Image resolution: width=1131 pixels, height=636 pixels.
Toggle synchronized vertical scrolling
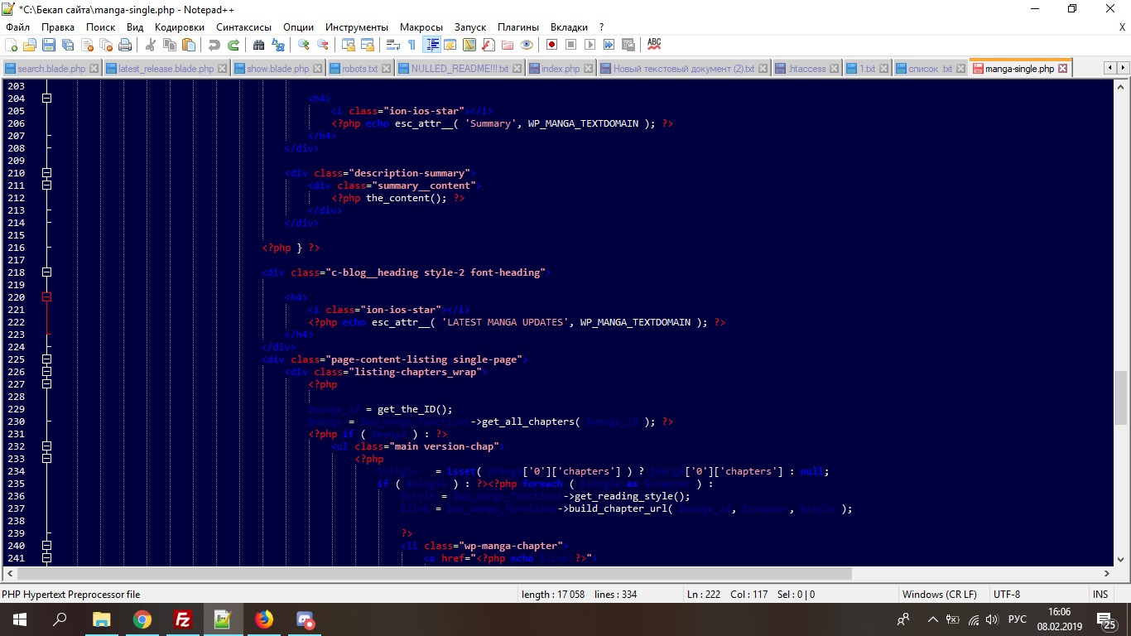349,45
